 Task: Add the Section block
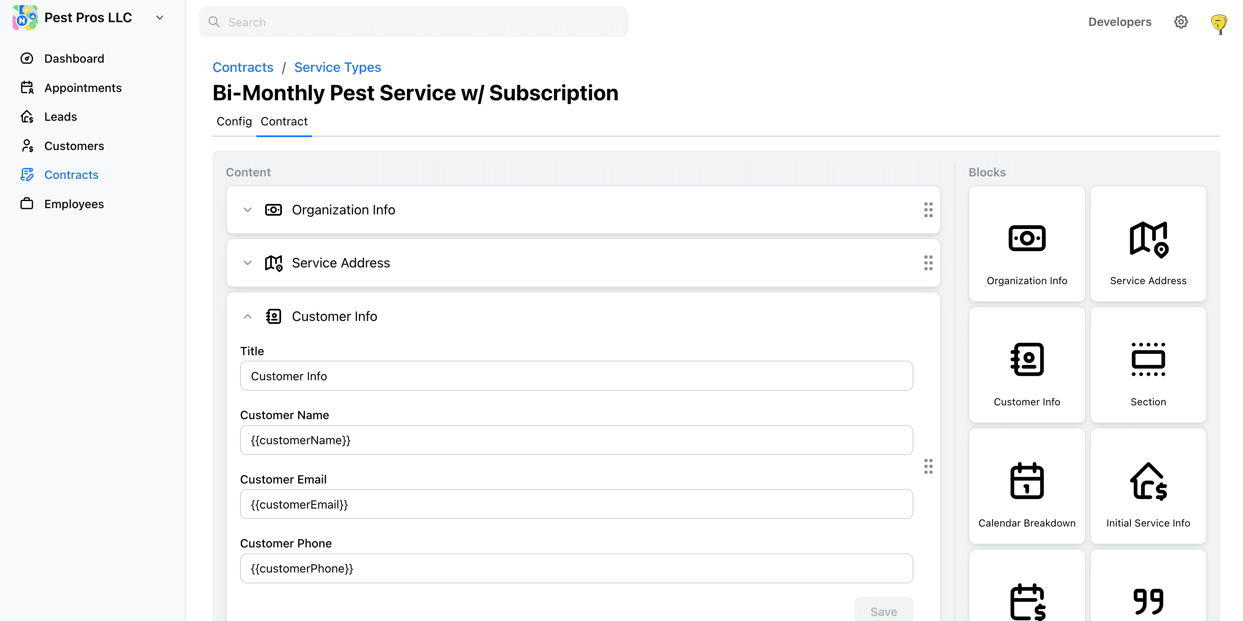click(x=1148, y=365)
